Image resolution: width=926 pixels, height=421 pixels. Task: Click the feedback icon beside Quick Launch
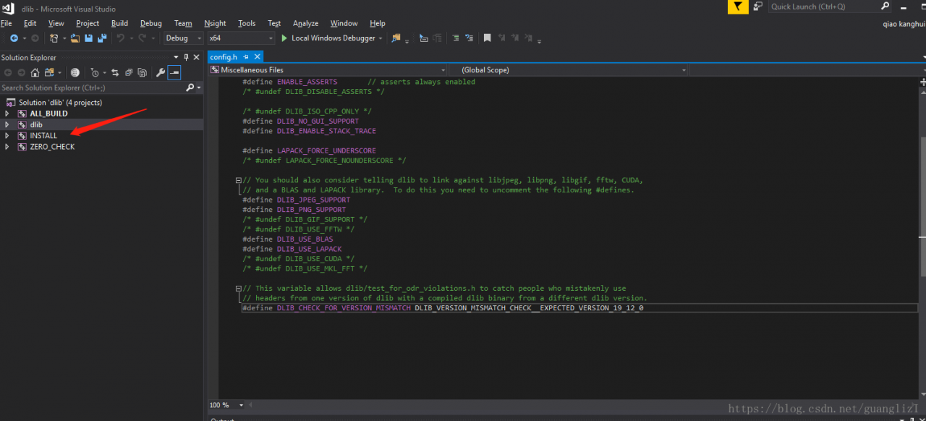[757, 7]
